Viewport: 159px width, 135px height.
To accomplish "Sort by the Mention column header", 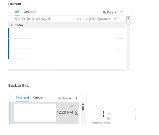I will 105,19.
